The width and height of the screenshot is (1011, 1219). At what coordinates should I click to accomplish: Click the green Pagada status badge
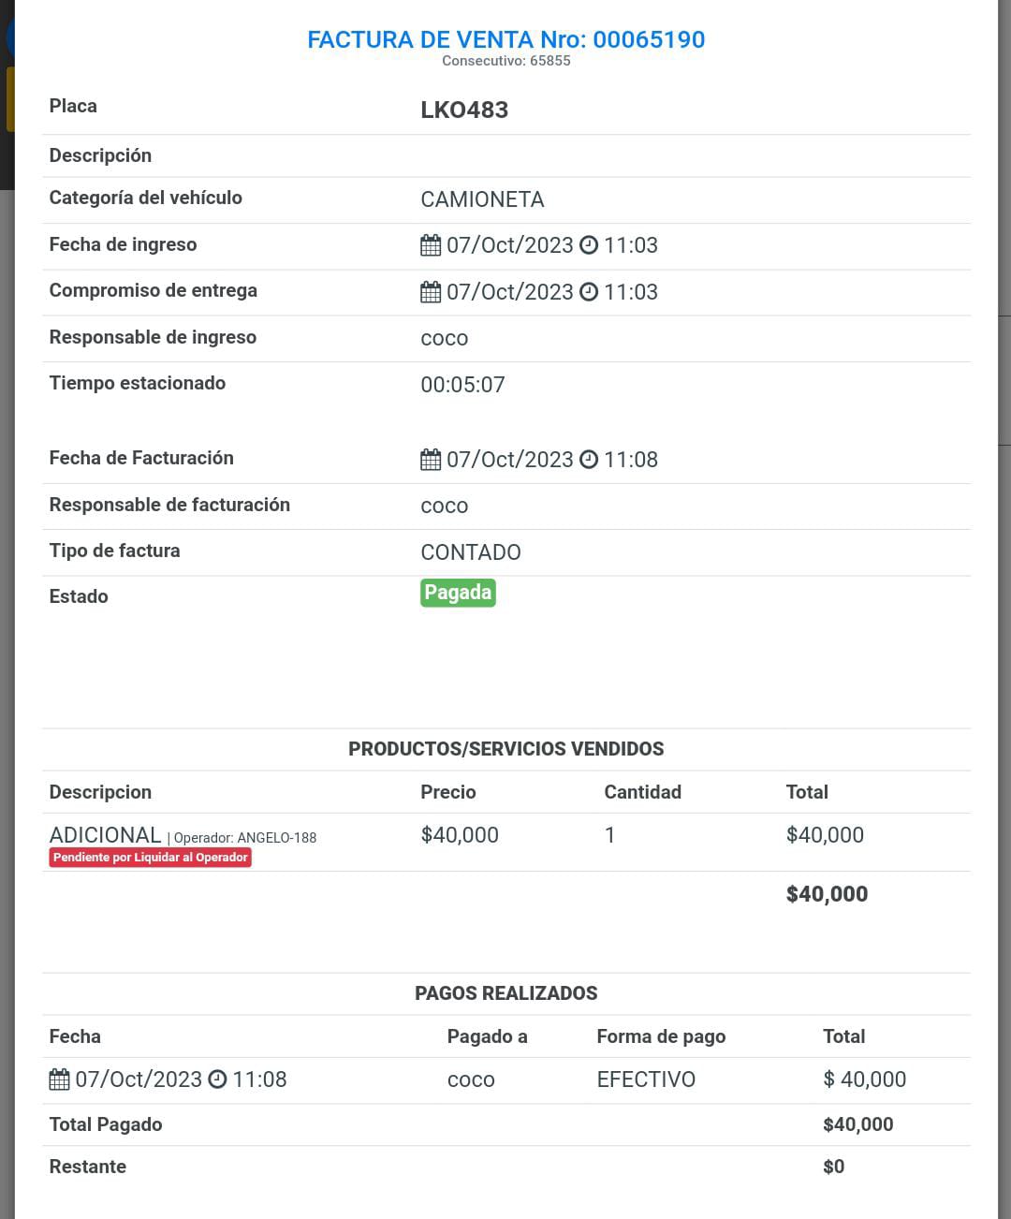(458, 593)
